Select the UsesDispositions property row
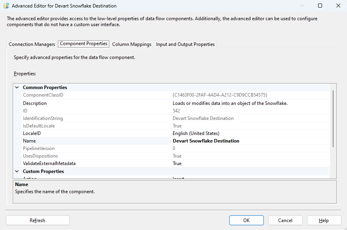Screen dimensions: 347x230 pos(40,156)
